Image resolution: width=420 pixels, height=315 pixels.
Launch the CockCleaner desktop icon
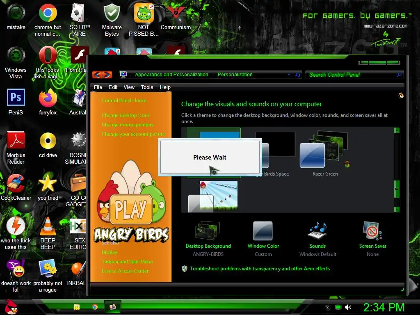point(16,183)
